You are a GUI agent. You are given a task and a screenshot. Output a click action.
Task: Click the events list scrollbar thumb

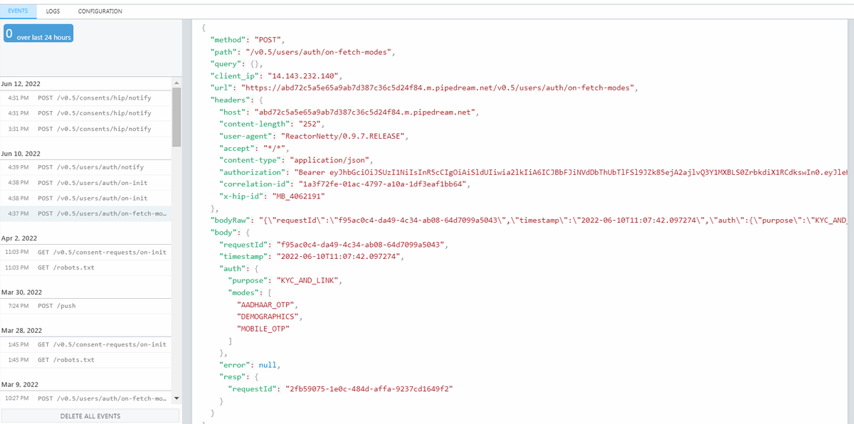176,116
